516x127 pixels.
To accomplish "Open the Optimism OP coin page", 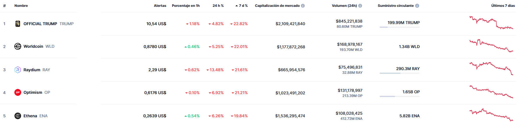I will (x=33, y=92).
